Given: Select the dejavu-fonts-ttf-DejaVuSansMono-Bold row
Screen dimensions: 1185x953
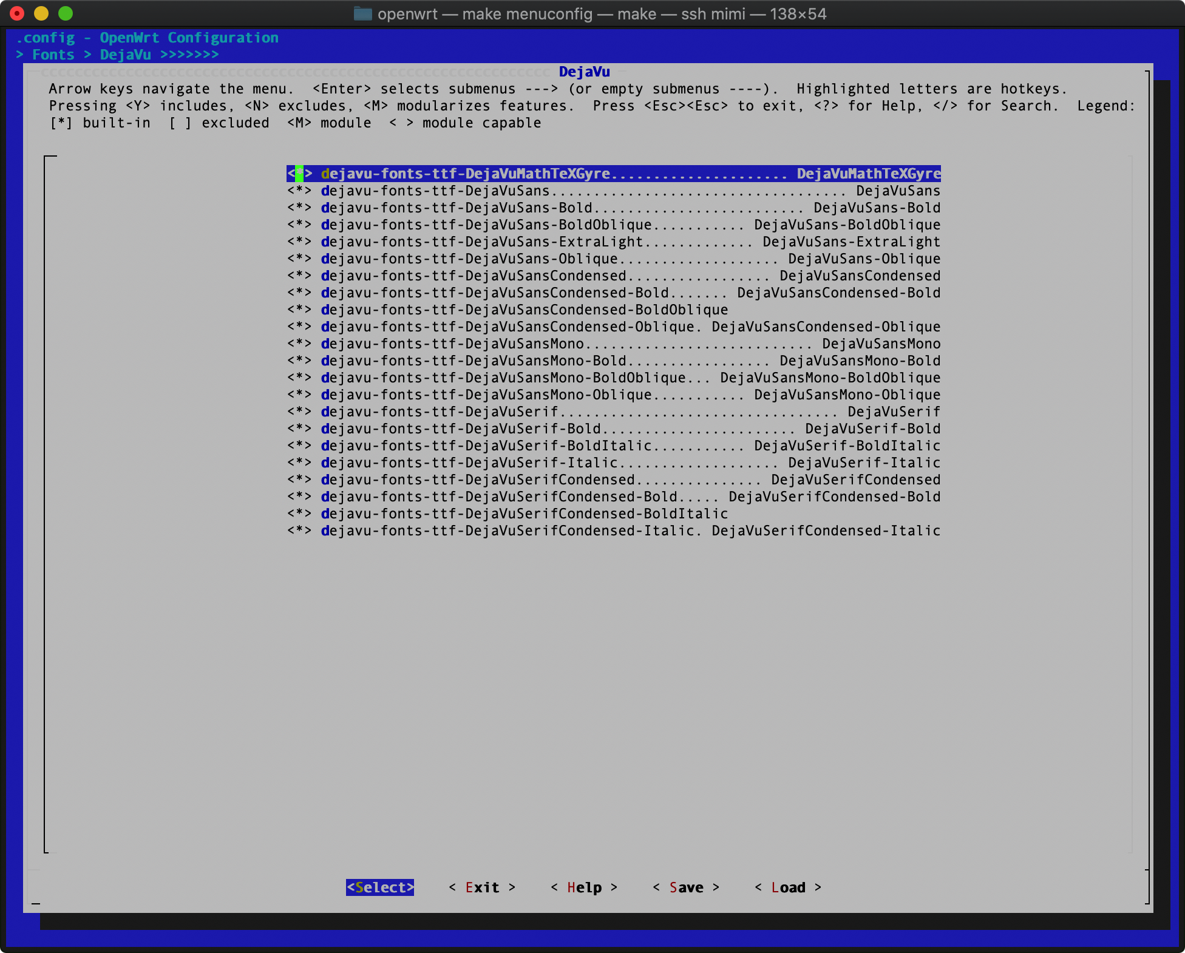Looking at the screenshot, I should coord(614,361).
